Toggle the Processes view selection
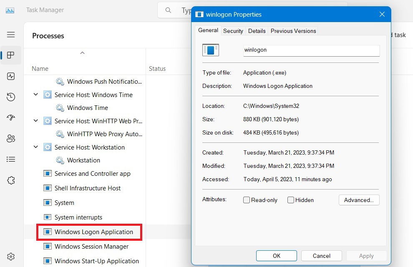The image size is (413, 267). [x=10, y=55]
